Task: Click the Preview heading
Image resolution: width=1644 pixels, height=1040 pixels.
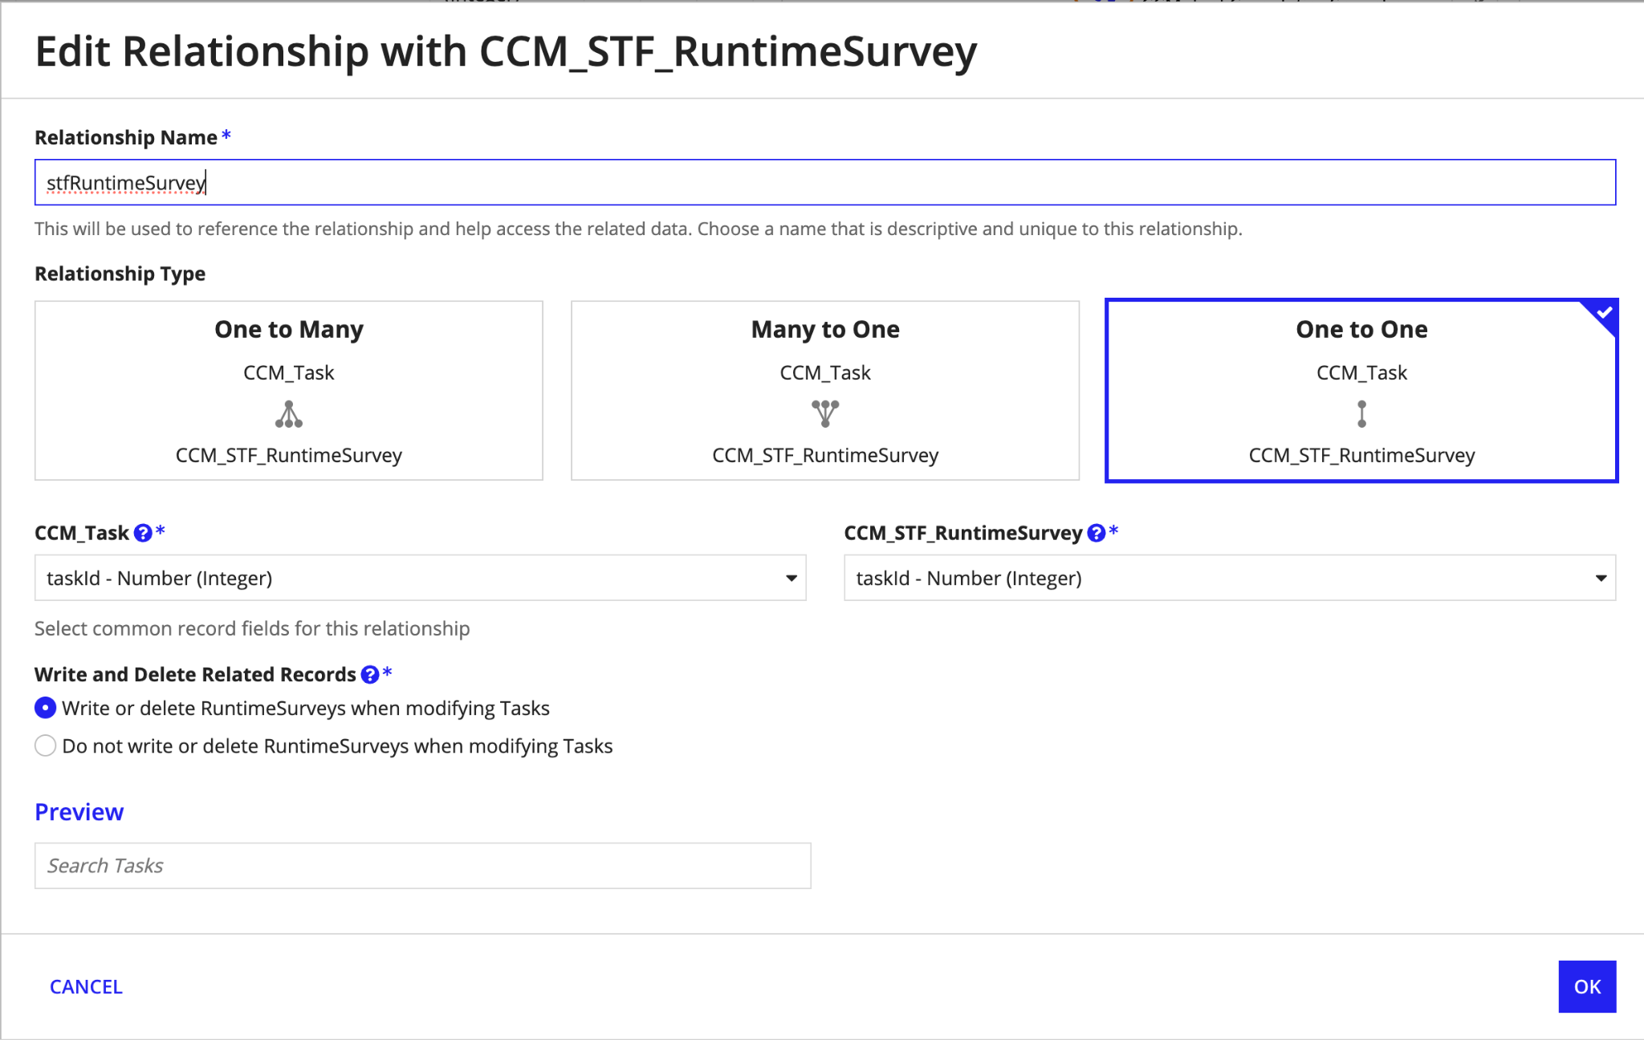Action: point(79,812)
